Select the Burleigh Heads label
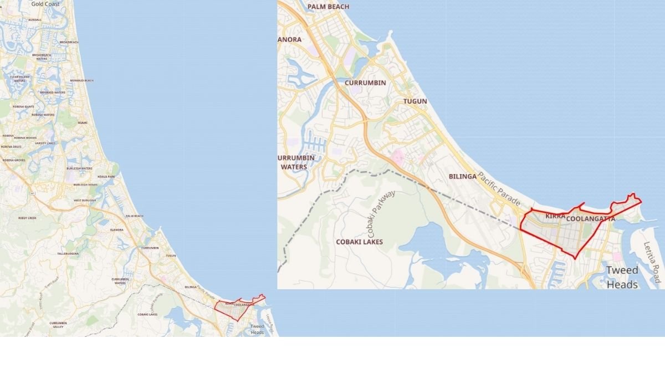Viewport: 665px width, 374px height. (85, 185)
